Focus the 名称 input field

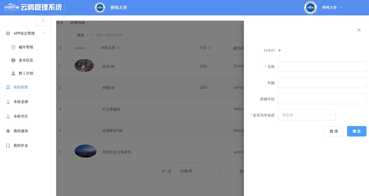322,67
